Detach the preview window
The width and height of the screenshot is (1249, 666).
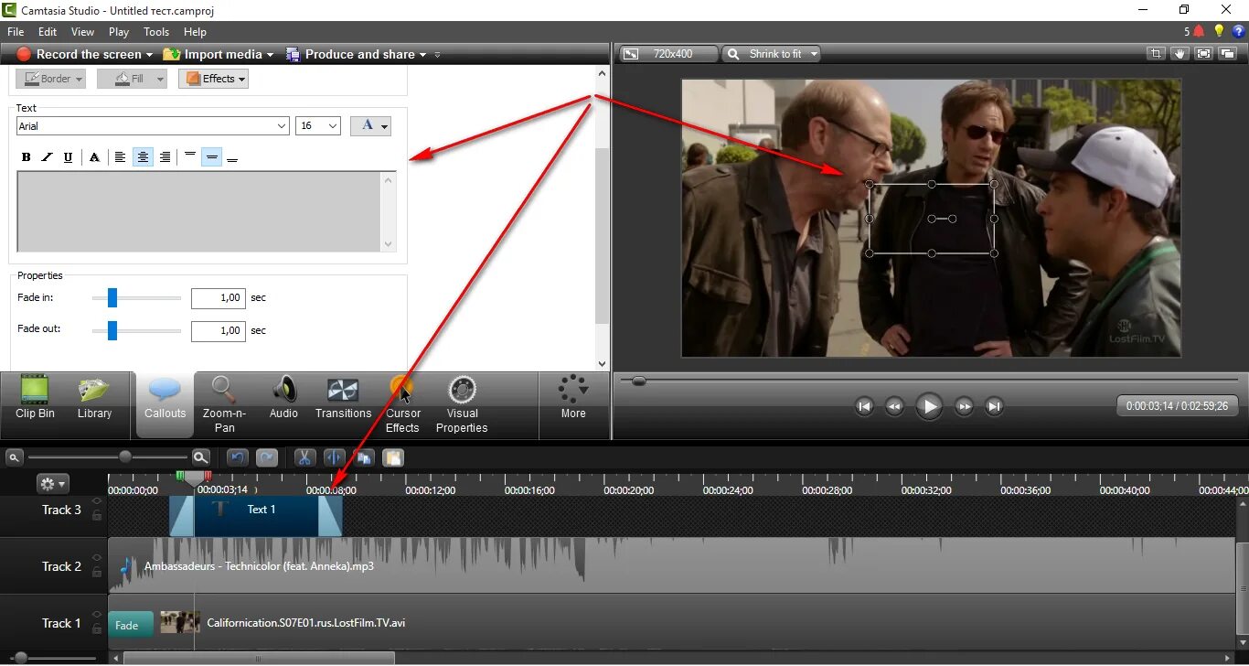point(1227,54)
